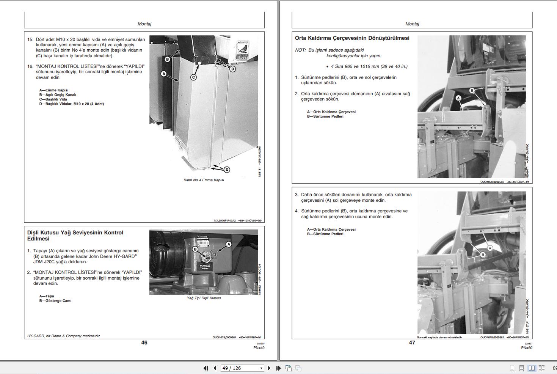This screenshot has height=374, width=557.
Task: Go to the previous page
Action: [x=215, y=368]
